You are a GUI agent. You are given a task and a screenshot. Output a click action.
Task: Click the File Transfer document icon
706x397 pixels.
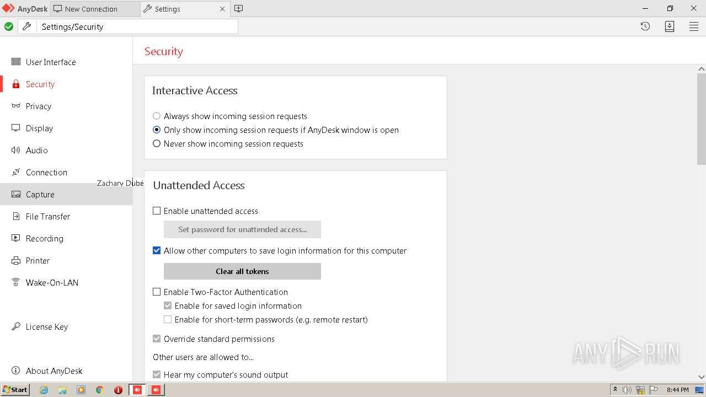[16, 216]
